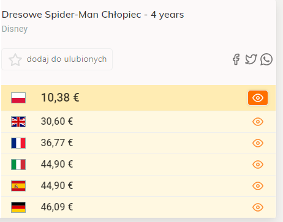View the 36,77 € France offer eye
283x222 pixels.
(258, 143)
